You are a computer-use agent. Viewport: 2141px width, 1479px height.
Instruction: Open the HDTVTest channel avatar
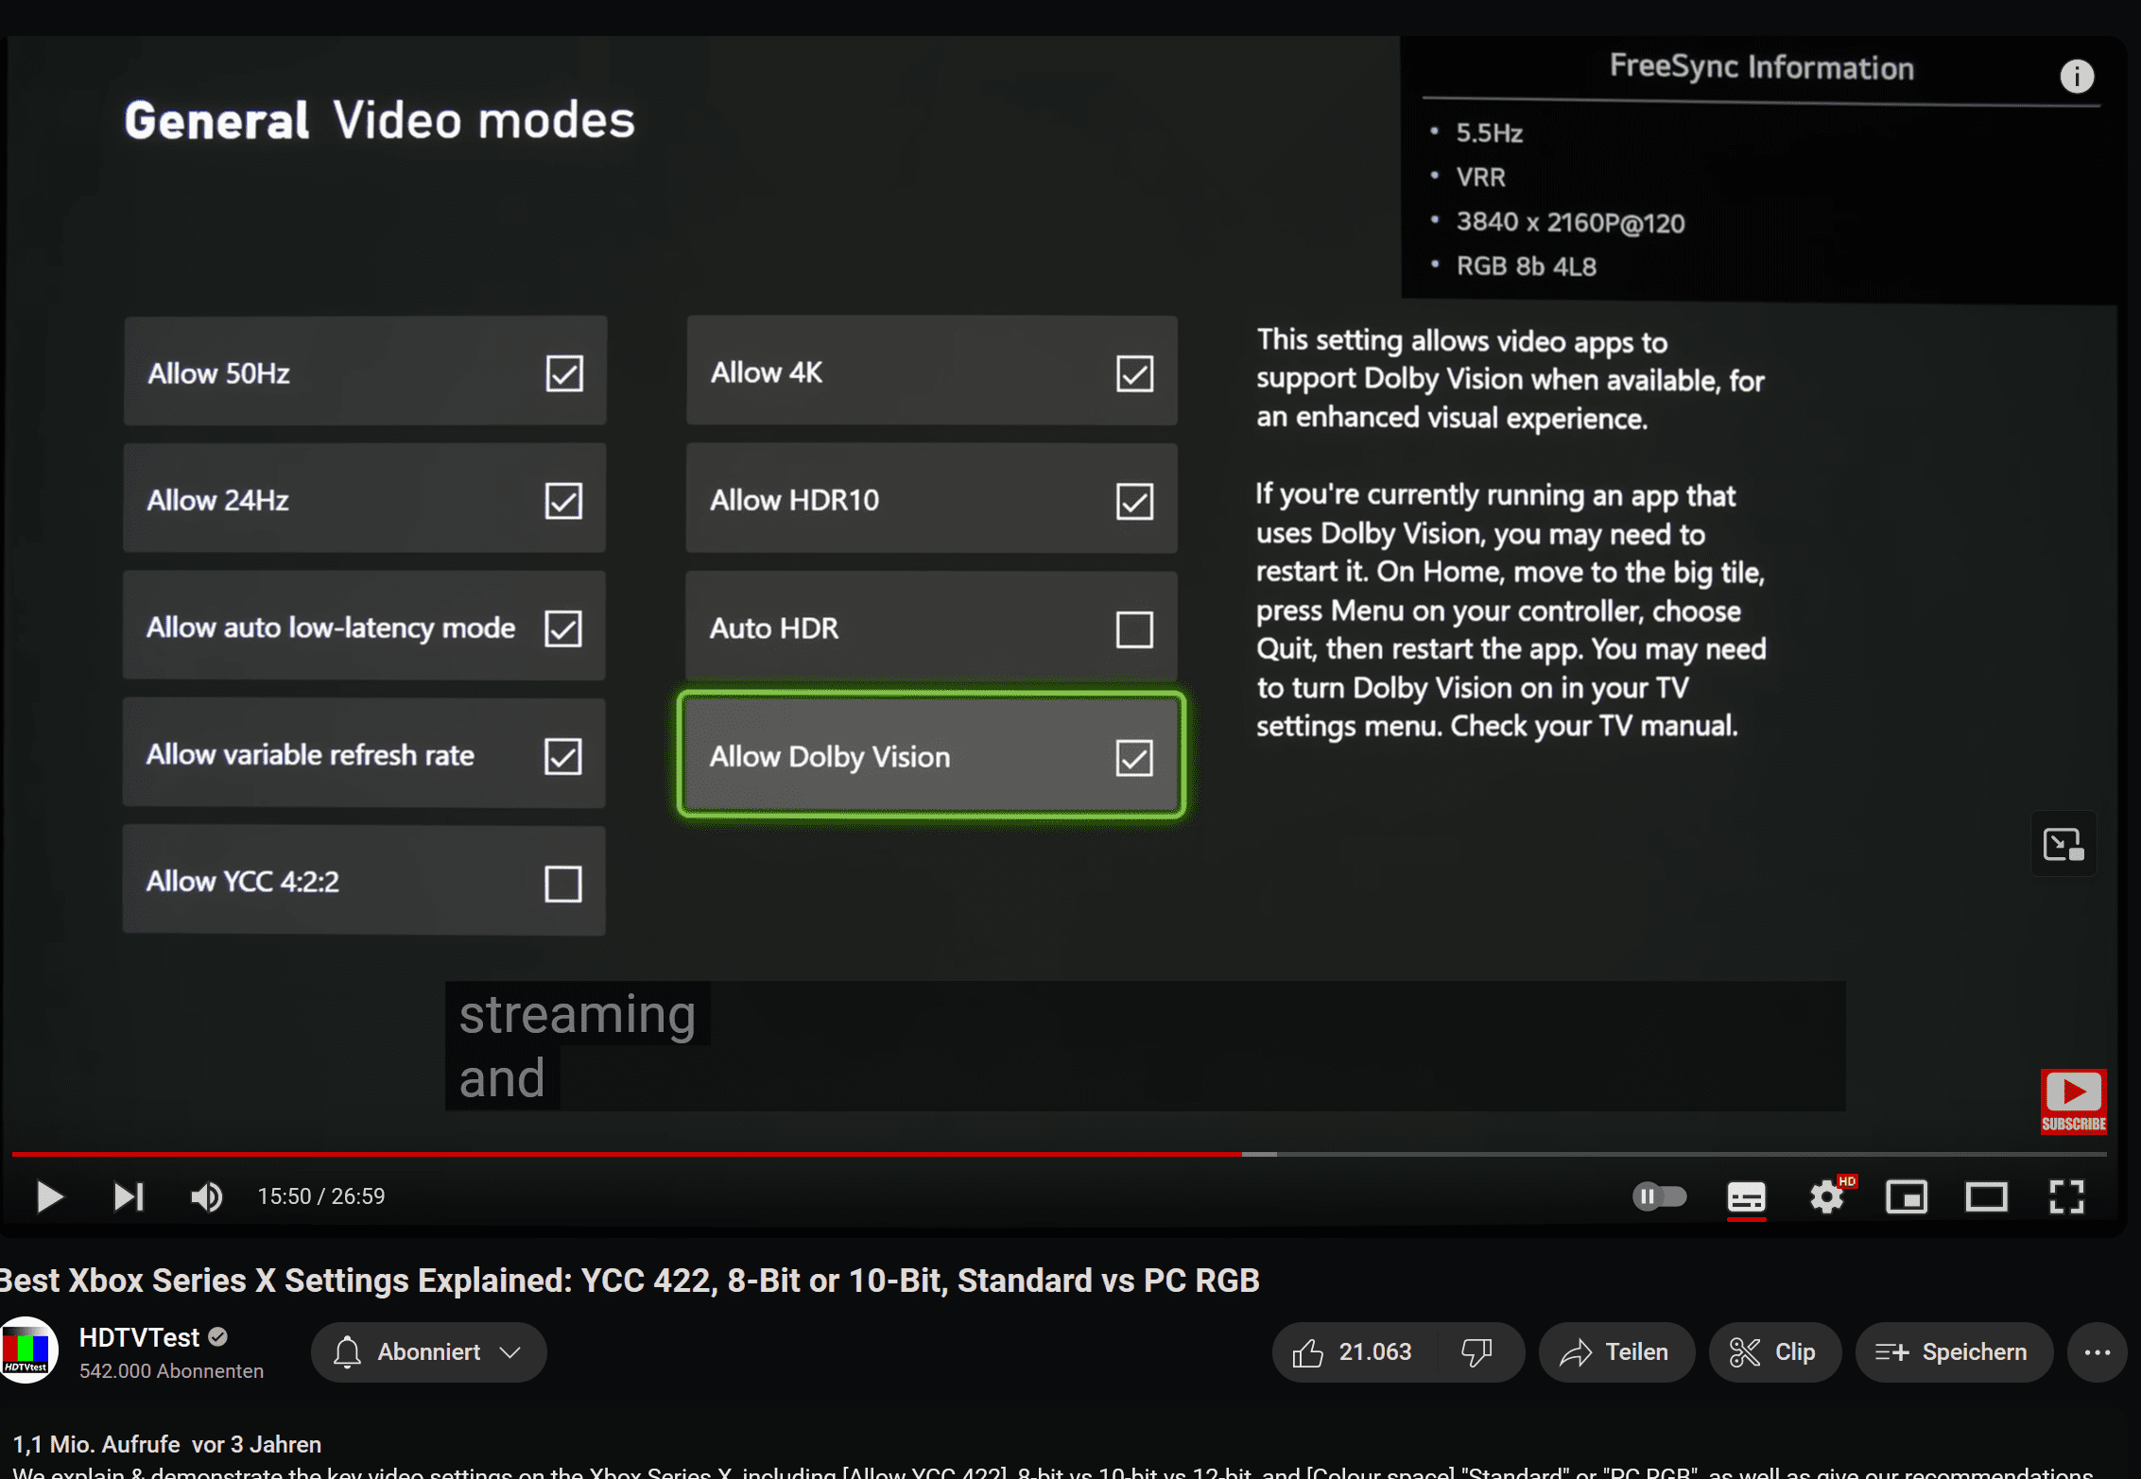click(x=27, y=1351)
